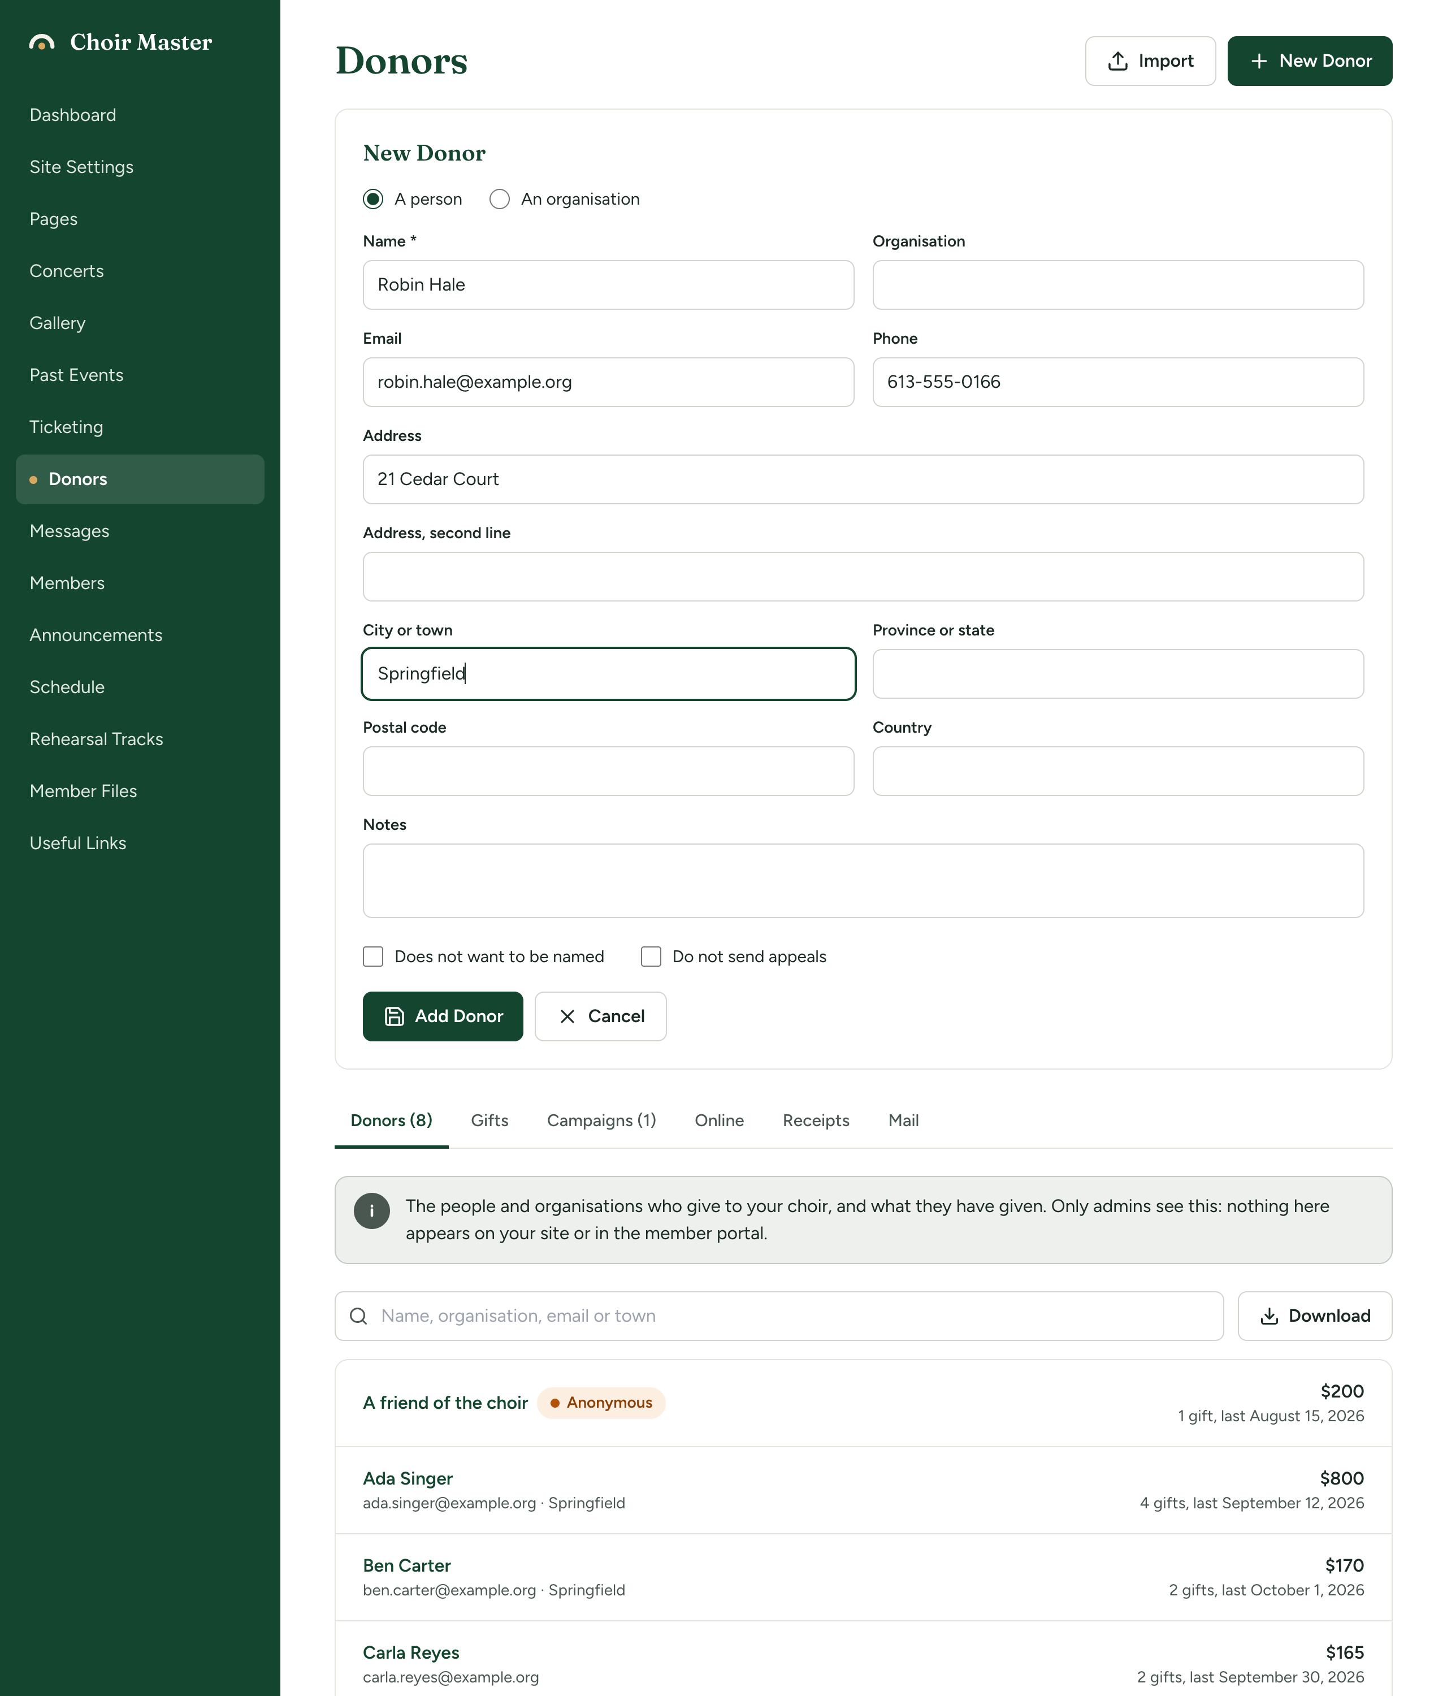
Task: Click the Organisation input field
Action: click(1118, 285)
